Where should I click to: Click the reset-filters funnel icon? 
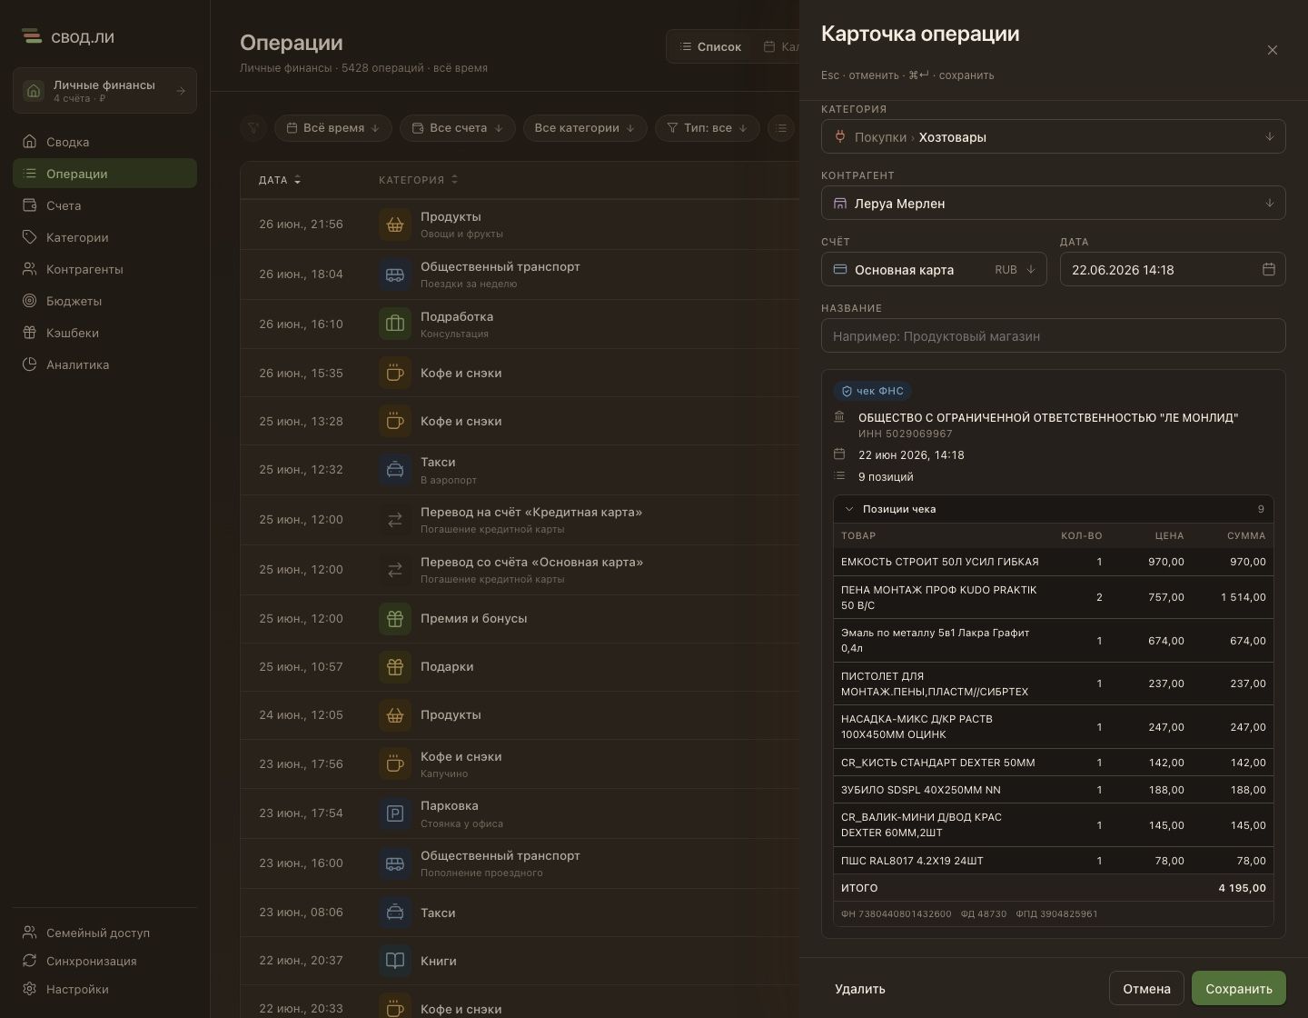(x=253, y=128)
